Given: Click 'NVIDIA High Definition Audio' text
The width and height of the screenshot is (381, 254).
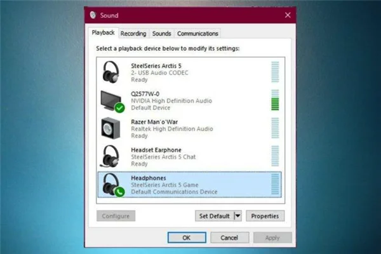Looking at the screenshot, I should [171, 100].
